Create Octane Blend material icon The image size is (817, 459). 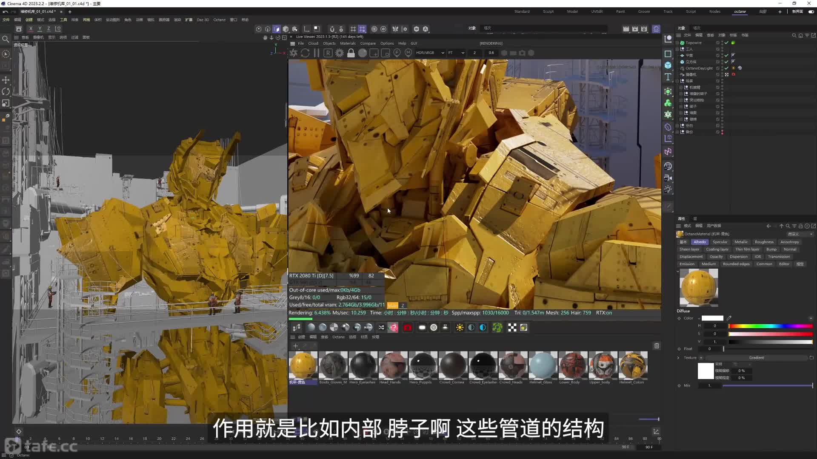(x=369, y=328)
